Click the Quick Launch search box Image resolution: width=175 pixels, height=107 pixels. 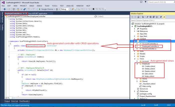click(x=160, y=2)
